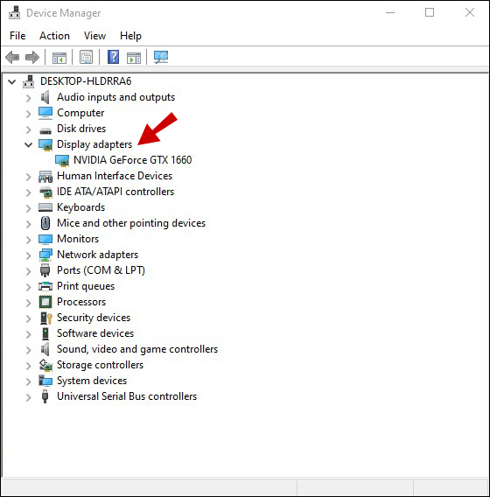Open the Properties toolbar icon
Viewport: 490px width, 497px height.
click(x=87, y=58)
